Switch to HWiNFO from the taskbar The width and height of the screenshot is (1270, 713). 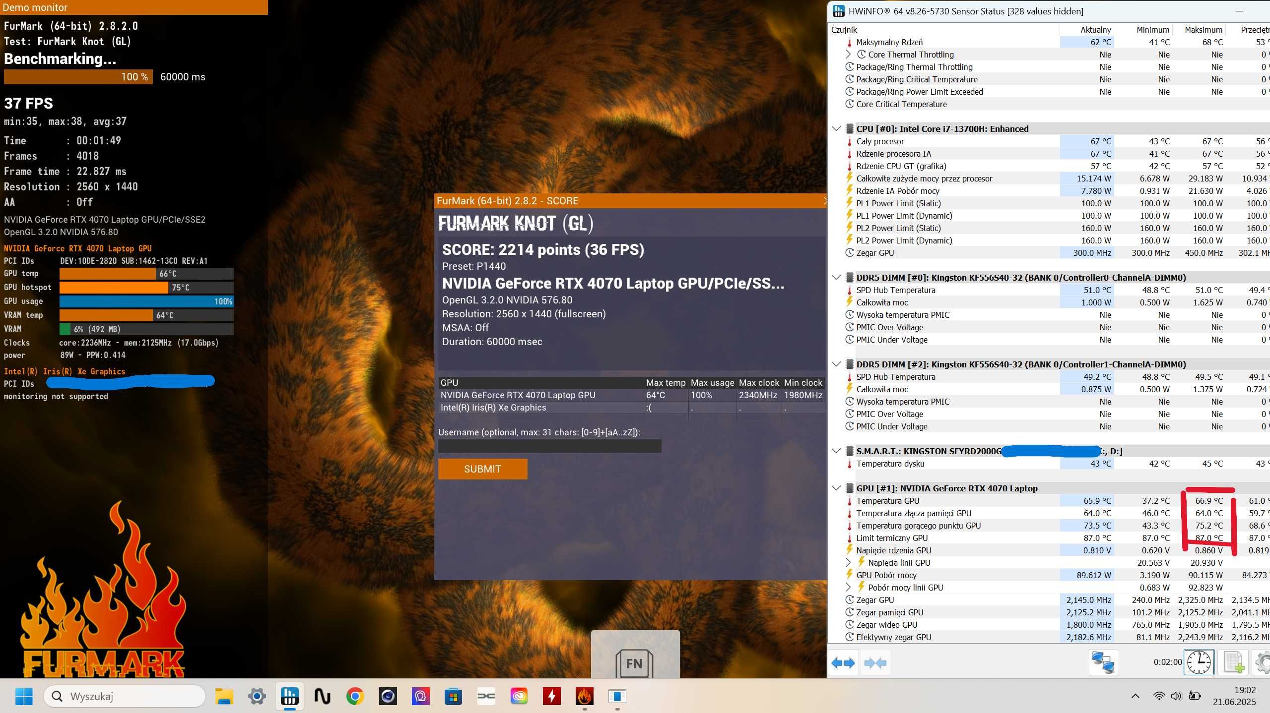pyautogui.click(x=289, y=696)
